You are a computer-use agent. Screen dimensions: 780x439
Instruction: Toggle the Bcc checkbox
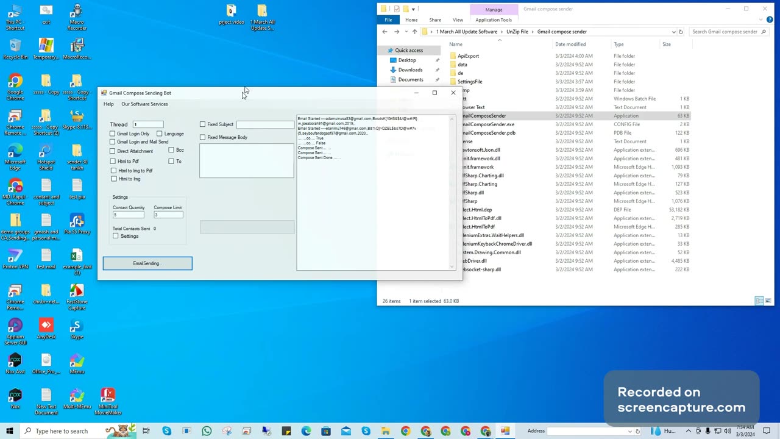coord(171,150)
